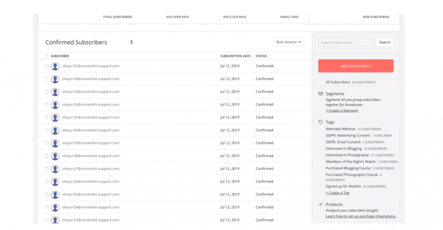Click the avatar icon for olivya+26 subscriber
The width and height of the screenshot is (443, 230).
(55, 182)
